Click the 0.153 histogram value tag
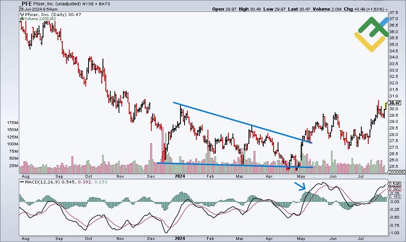 click(394, 197)
